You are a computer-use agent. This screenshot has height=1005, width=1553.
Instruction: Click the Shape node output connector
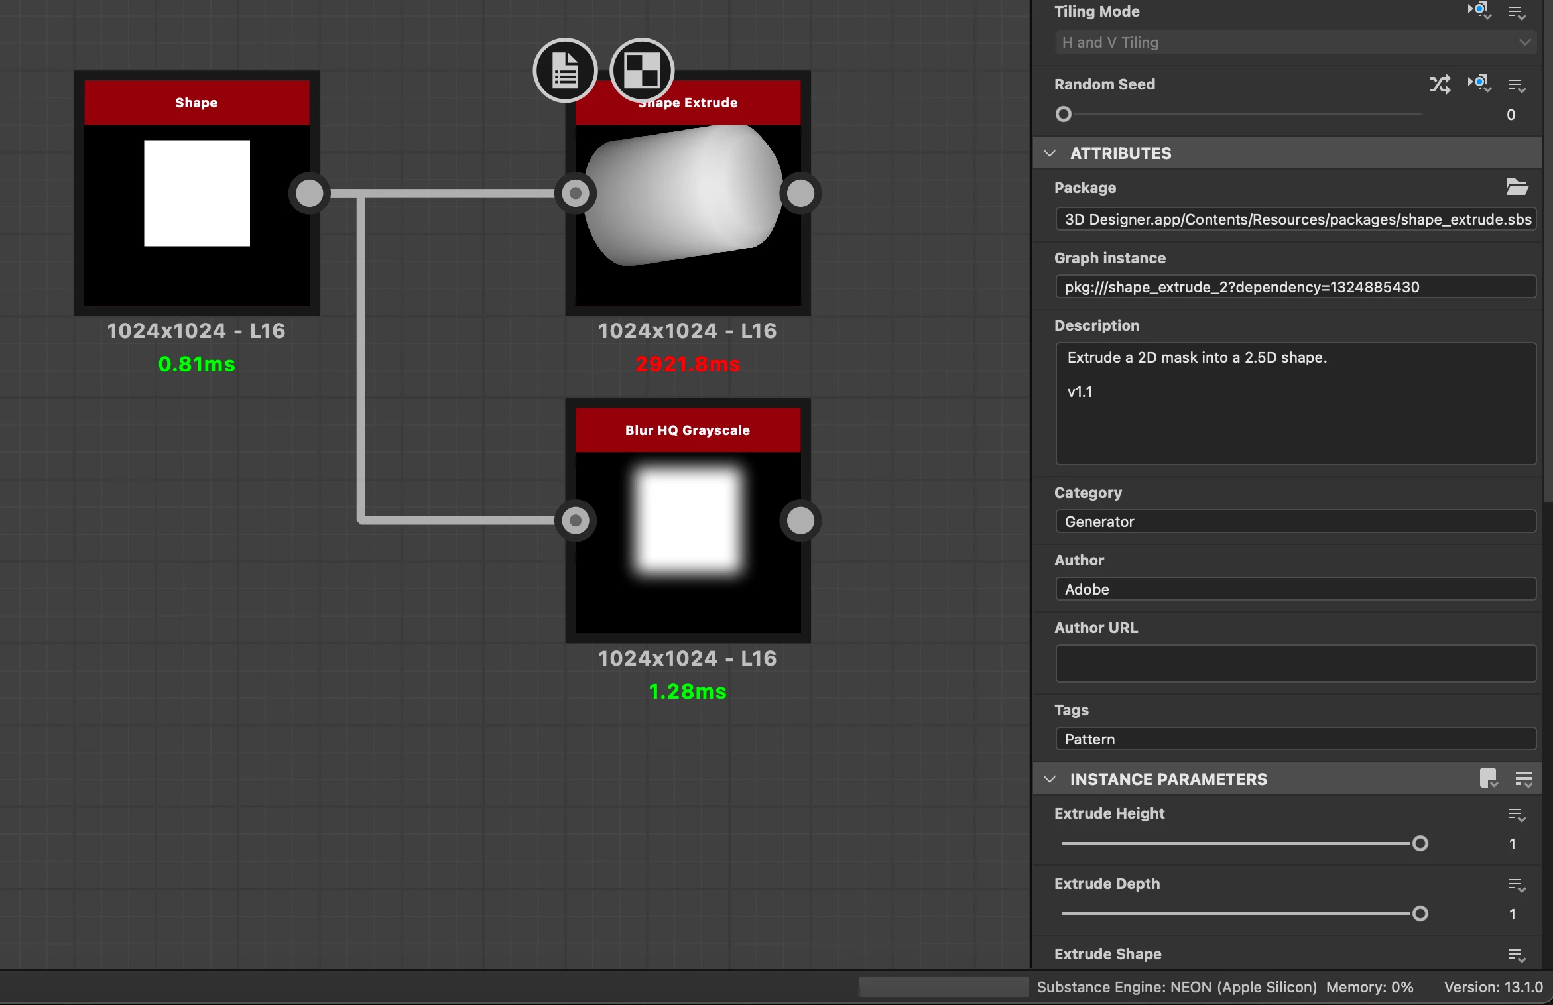[309, 193]
